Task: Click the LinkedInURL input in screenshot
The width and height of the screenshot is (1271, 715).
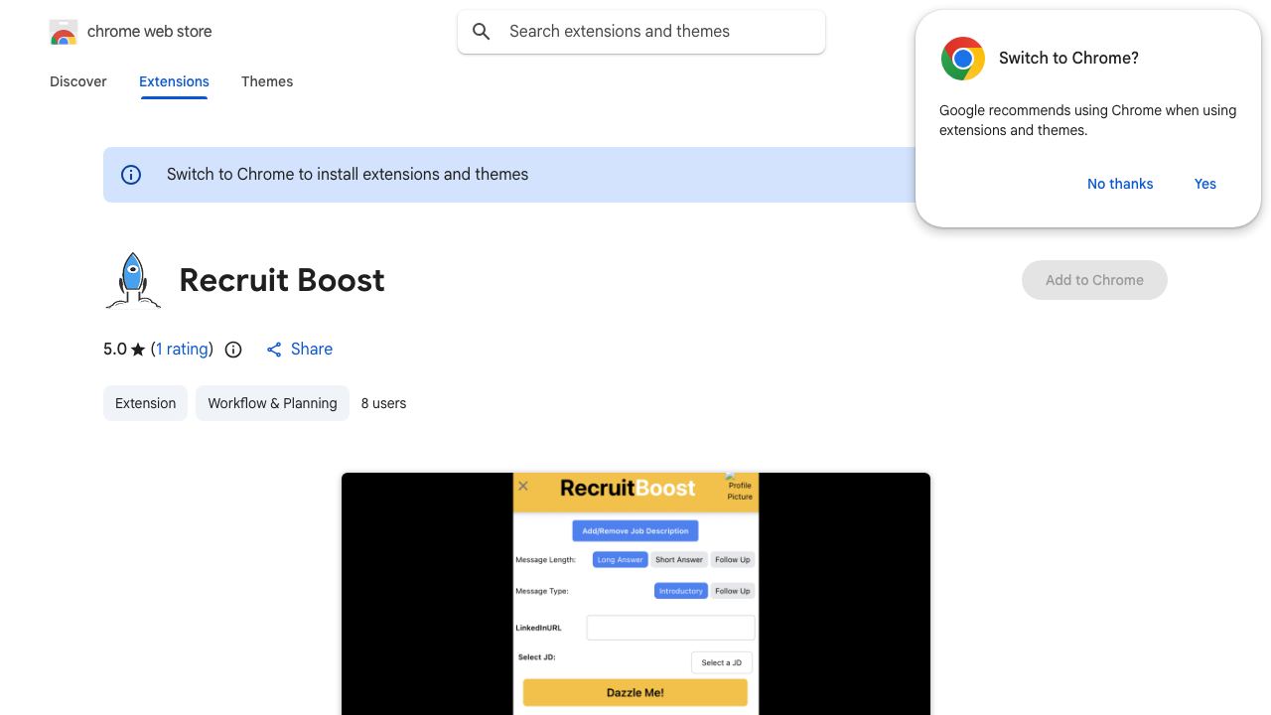Action: tap(671, 628)
